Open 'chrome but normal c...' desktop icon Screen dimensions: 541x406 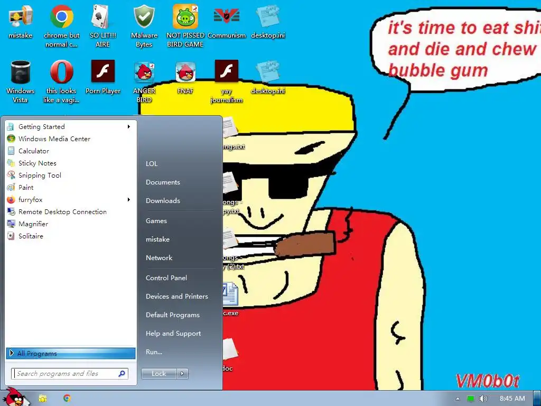[61, 26]
